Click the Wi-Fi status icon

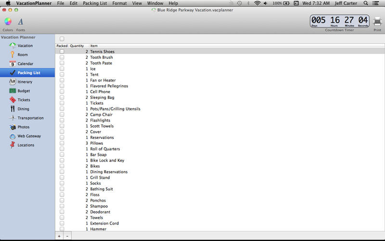pos(257,3)
